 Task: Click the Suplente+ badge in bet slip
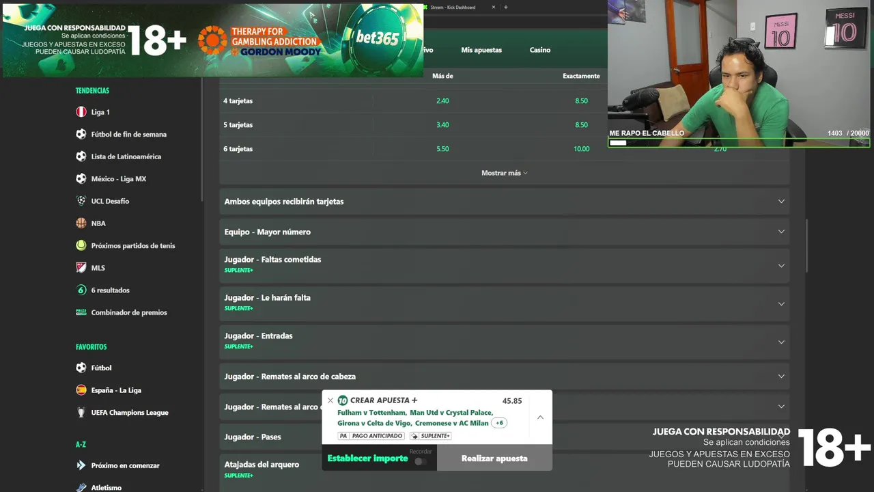[430, 436]
